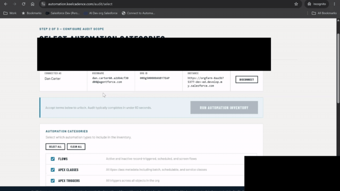The image size is (340, 191).
Task: Click the browser Forward arrow
Action: (x=15, y=4)
